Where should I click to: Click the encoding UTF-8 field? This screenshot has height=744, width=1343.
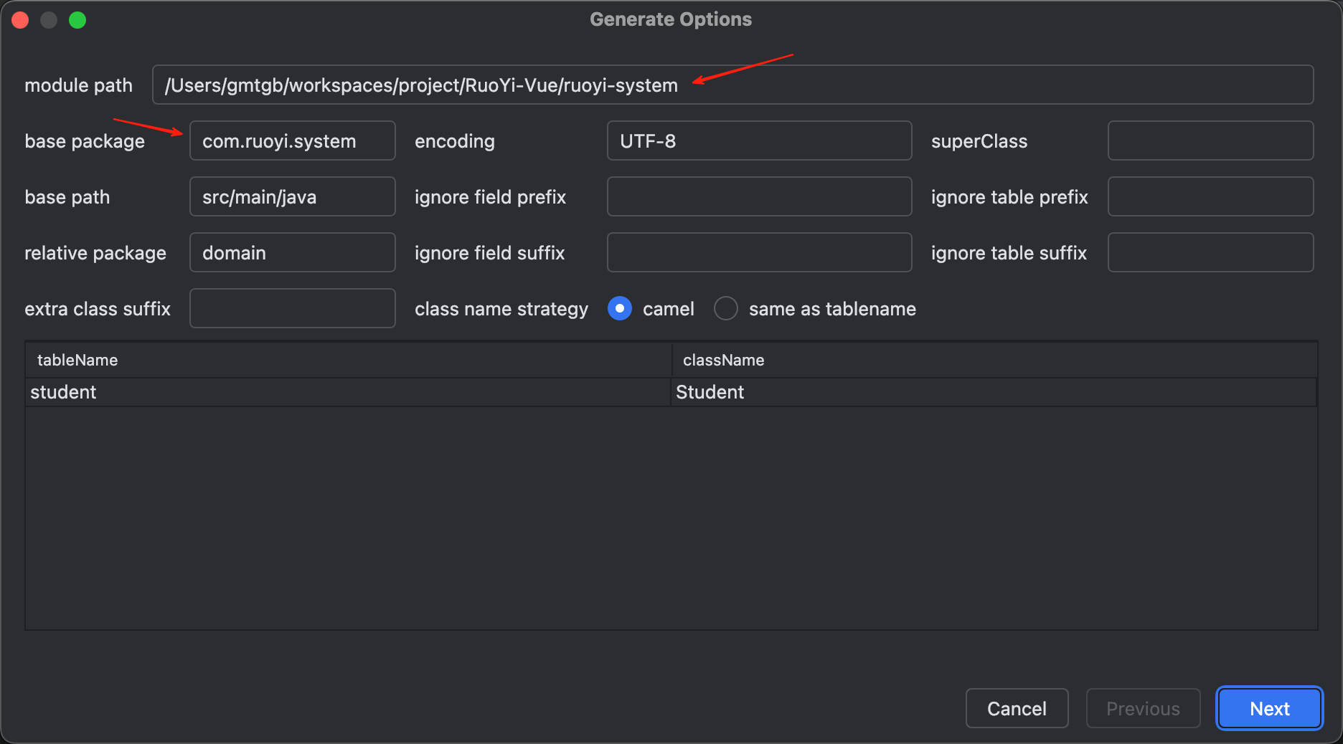coord(758,140)
